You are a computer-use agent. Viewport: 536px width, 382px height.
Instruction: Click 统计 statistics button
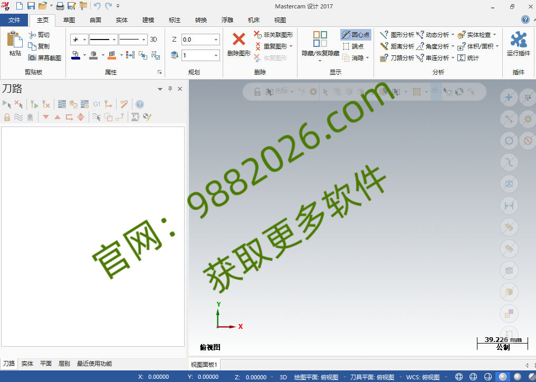click(468, 57)
